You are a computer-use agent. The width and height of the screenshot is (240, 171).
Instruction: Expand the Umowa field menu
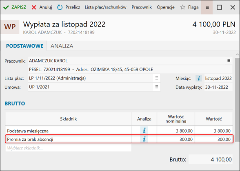(157, 87)
